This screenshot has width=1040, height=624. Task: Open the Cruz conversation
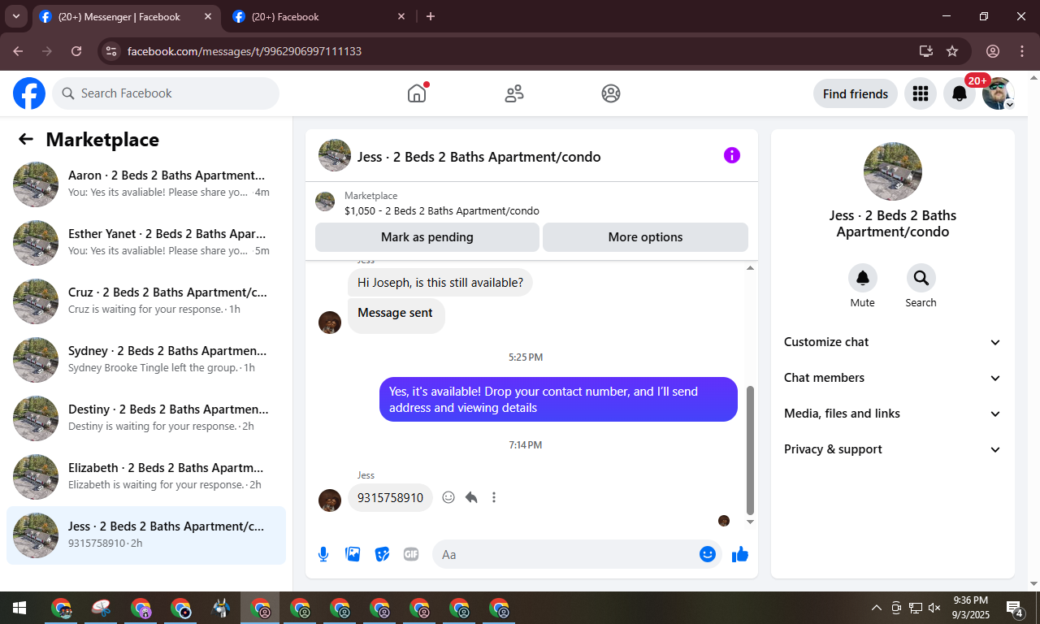pyautogui.click(x=146, y=301)
